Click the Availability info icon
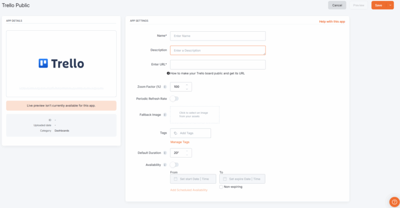The width and height of the screenshot is (400, 208). click(165, 165)
